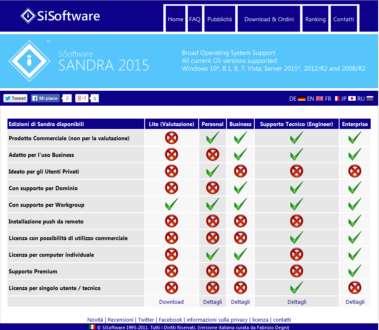Image resolution: width=379 pixels, height=330 pixels.
Task: Switch to French via FR flag
Action: pos(337,99)
